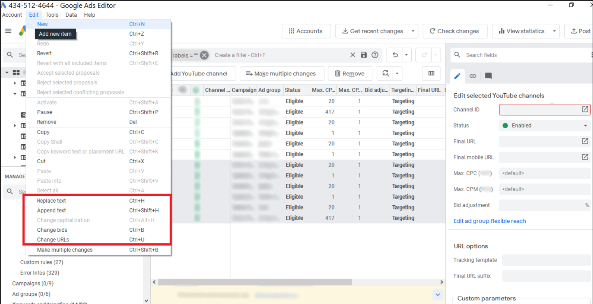Choose Pause from the Edit menu
This screenshot has width=593, height=304.
coord(98,112)
